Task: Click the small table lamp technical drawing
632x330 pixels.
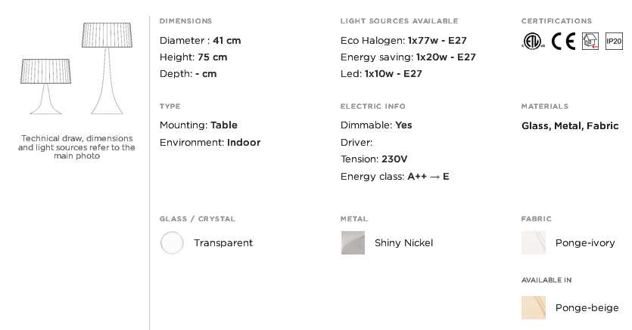Action: (x=46, y=87)
